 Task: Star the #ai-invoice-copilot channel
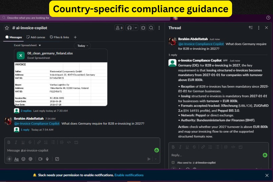pos(7,28)
